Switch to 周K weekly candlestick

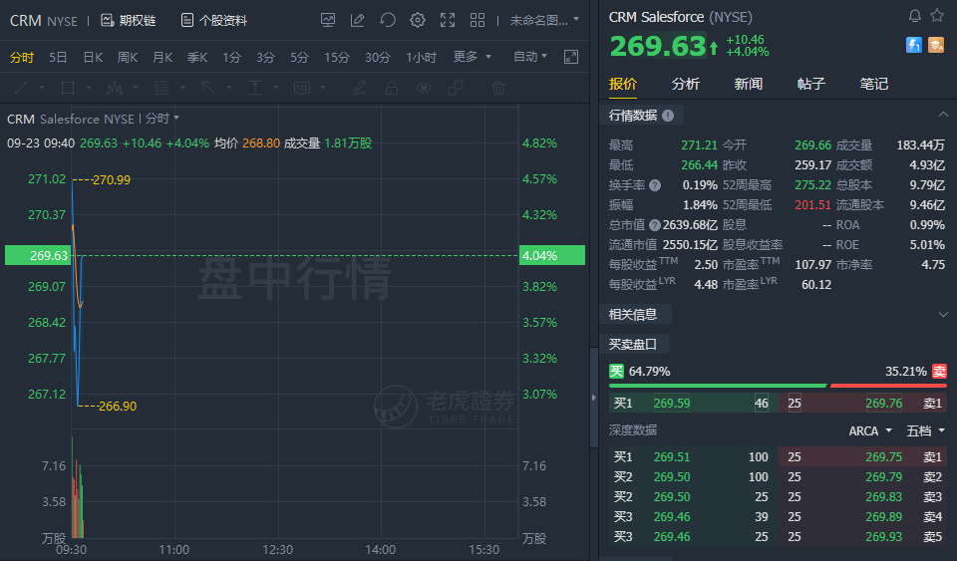point(128,58)
